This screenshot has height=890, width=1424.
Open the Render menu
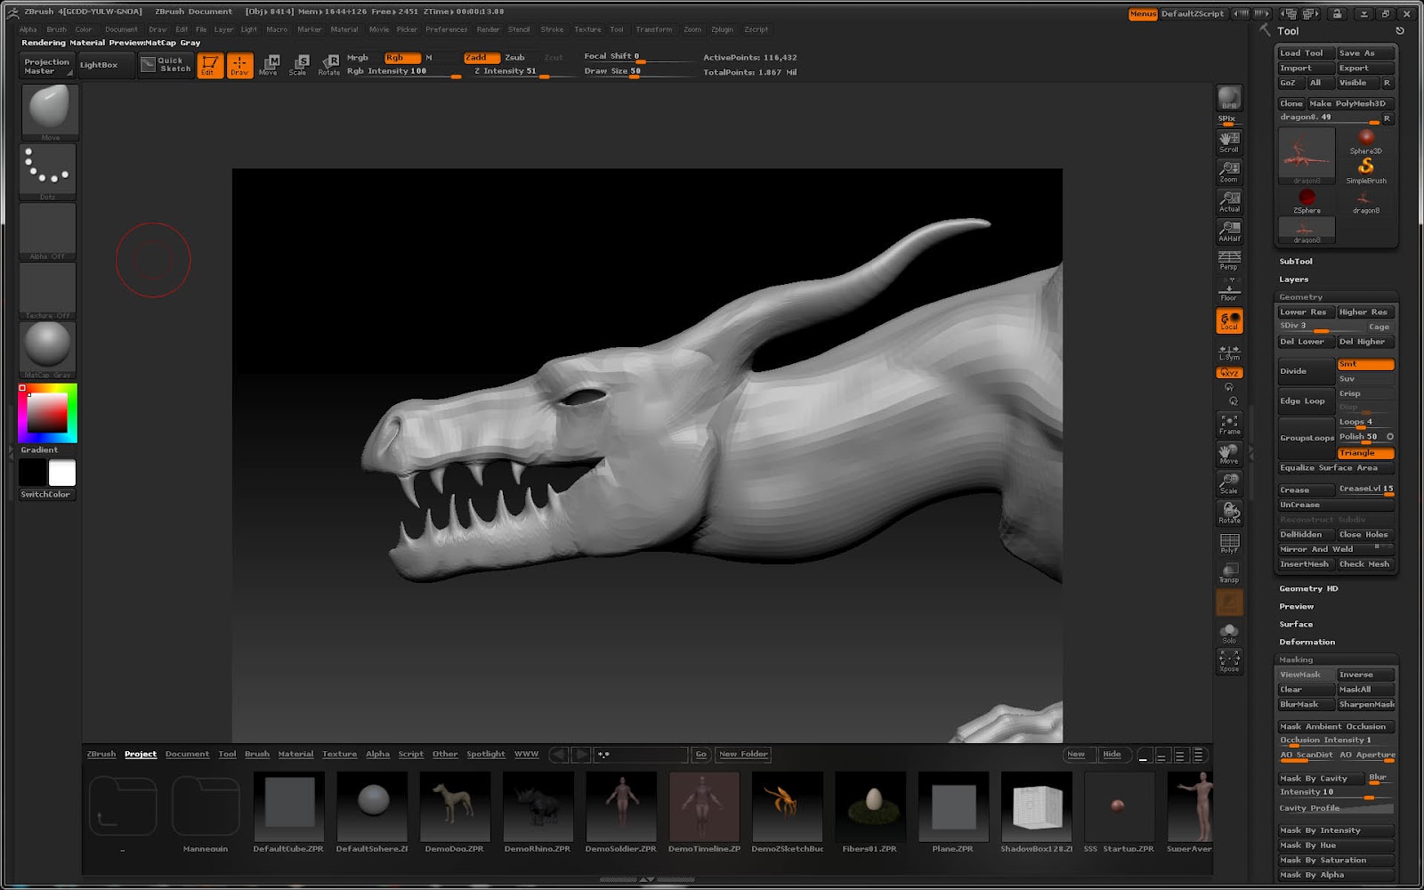[x=488, y=29]
